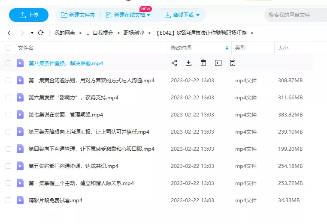Download the 第八集条件置换 video file

coord(188,63)
